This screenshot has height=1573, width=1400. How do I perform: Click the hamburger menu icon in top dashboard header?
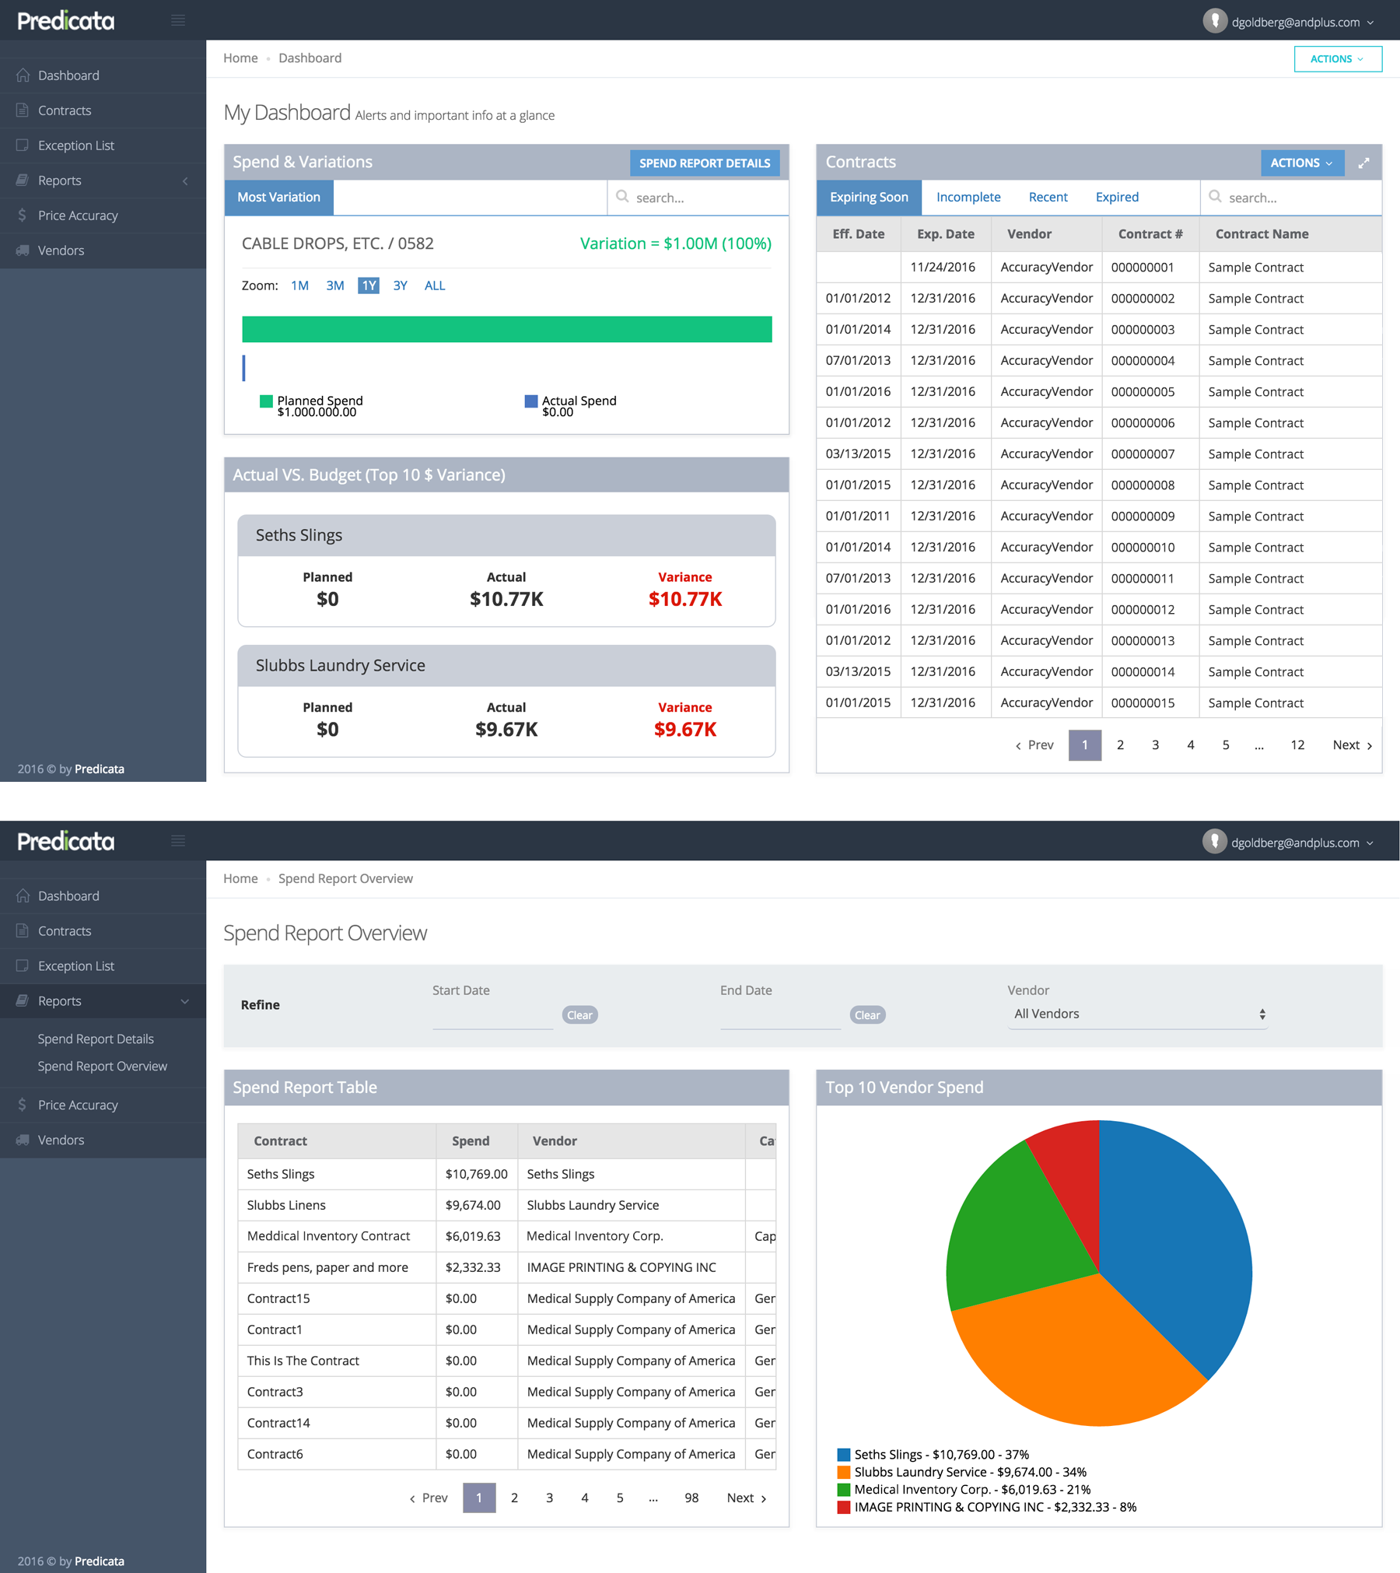click(x=178, y=20)
